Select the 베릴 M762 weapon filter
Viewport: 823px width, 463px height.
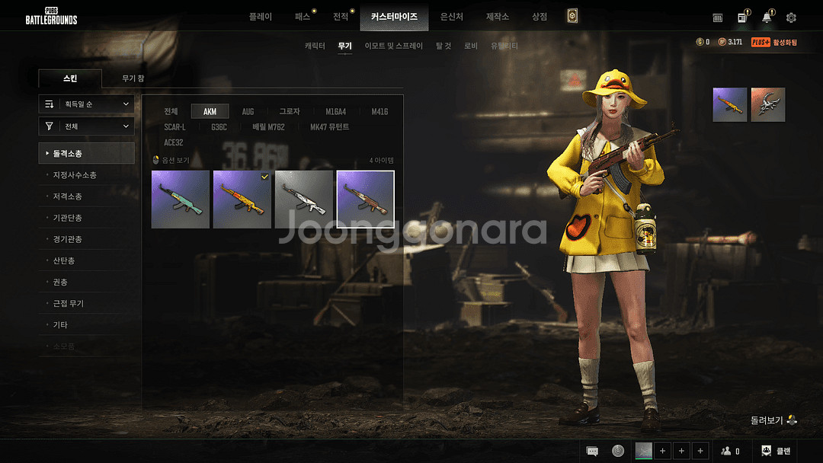pos(269,127)
